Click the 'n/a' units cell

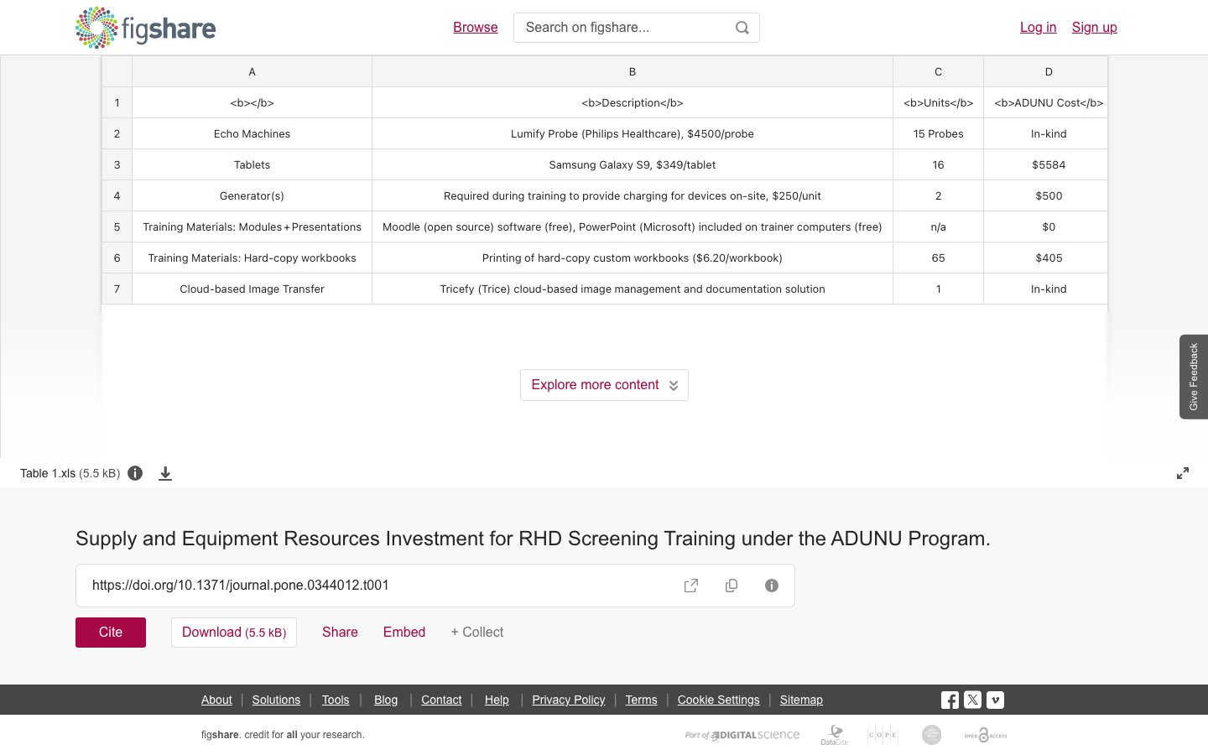click(x=938, y=227)
